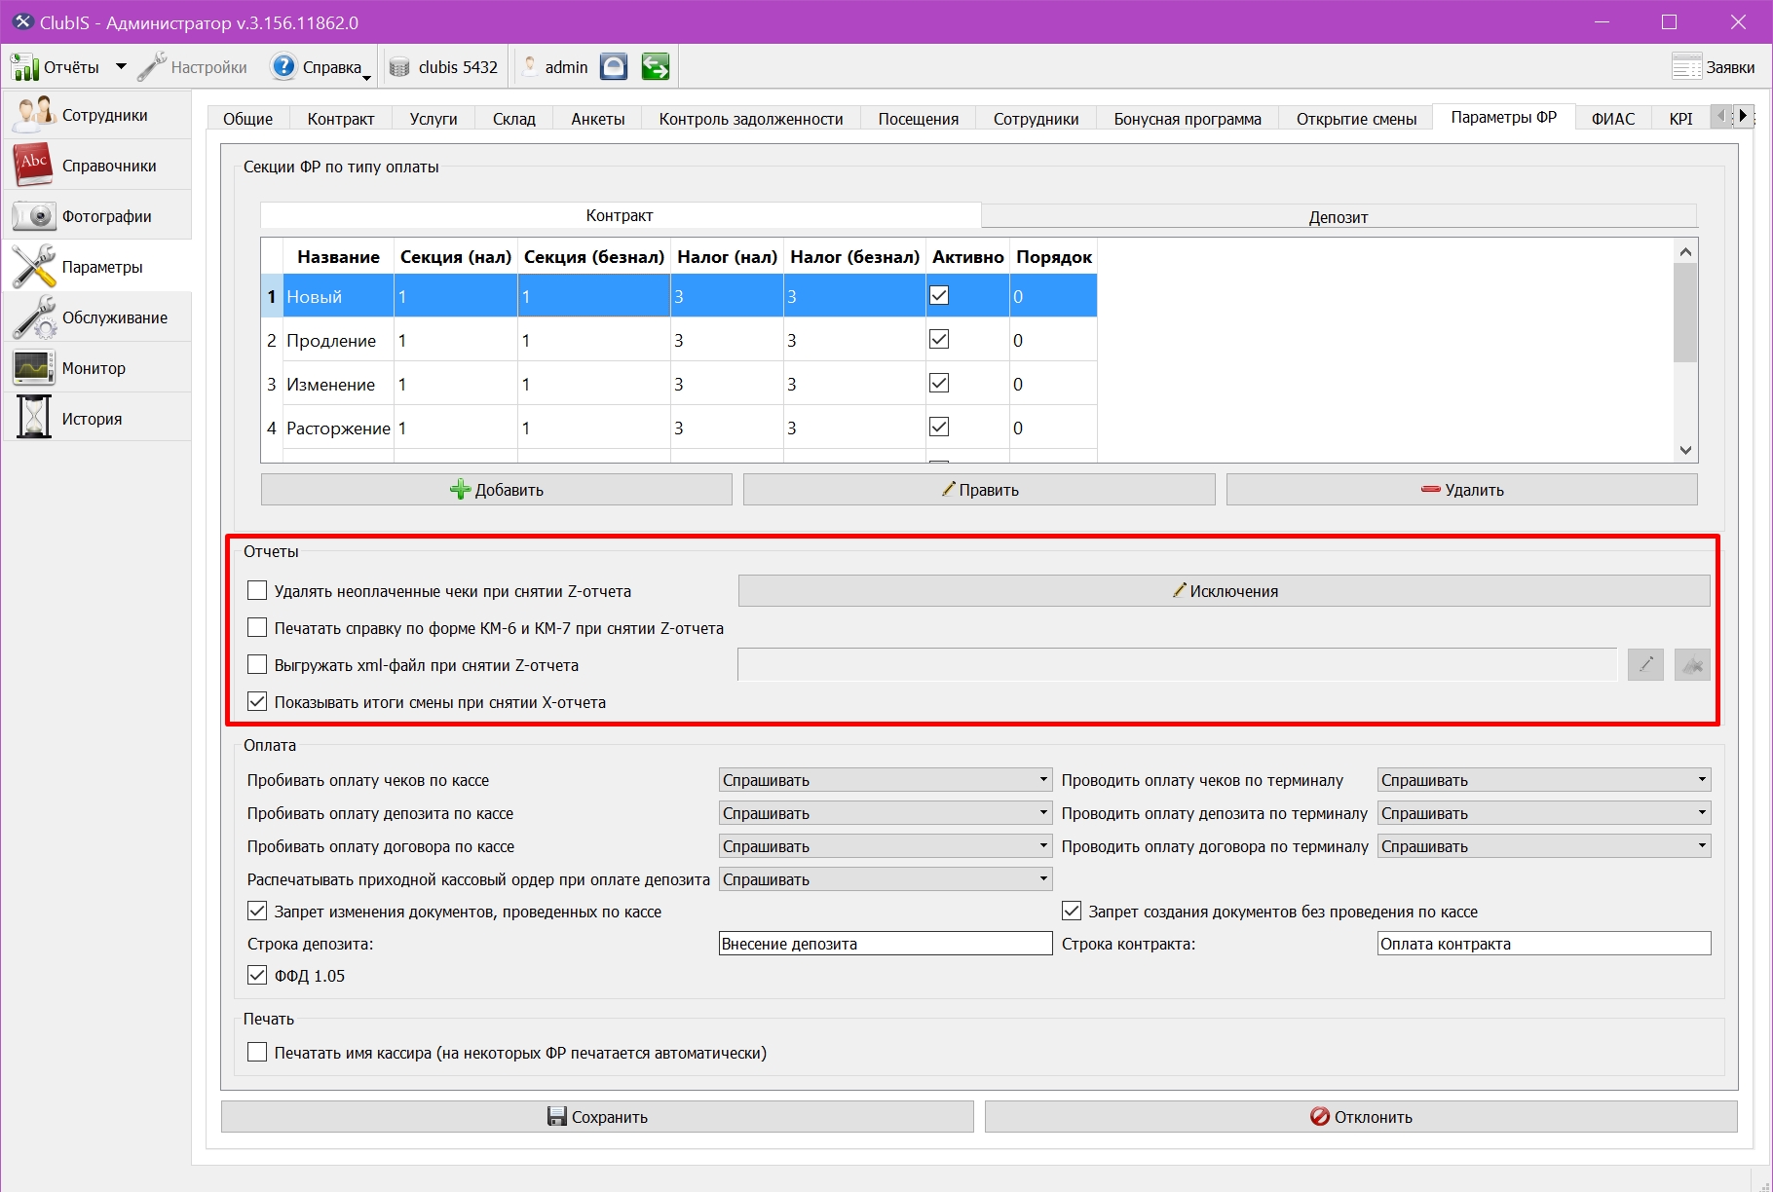Viewport: 1773px width, 1192px height.
Task: Open Фотографии camera section
Action: pyautogui.click(x=97, y=216)
